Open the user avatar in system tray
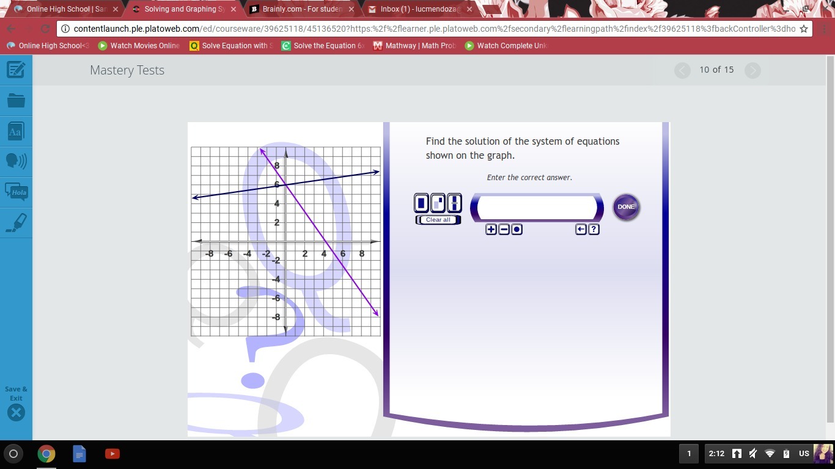835x469 pixels. coord(823,453)
